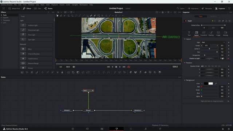Toggle keyframe dot for Red
This screenshot has width=233, height=131.
coord(229,87)
